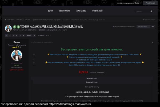The width and height of the screenshot is (160, 107).
Task: Click the Главная breadcrumb link
Action: 10,20
